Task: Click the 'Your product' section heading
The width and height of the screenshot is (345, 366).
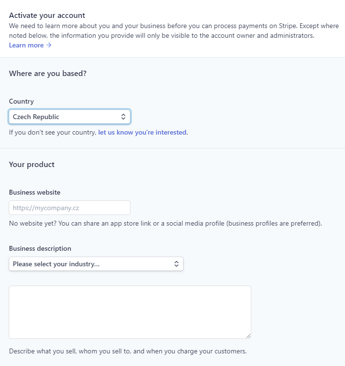Action: click(32, 165)
